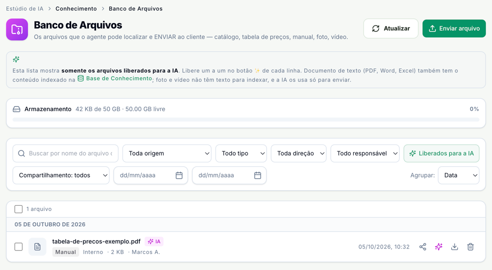Click the 05/10/2026, 10:32 timestamp

pyautogui.click(x=384, y=247)
